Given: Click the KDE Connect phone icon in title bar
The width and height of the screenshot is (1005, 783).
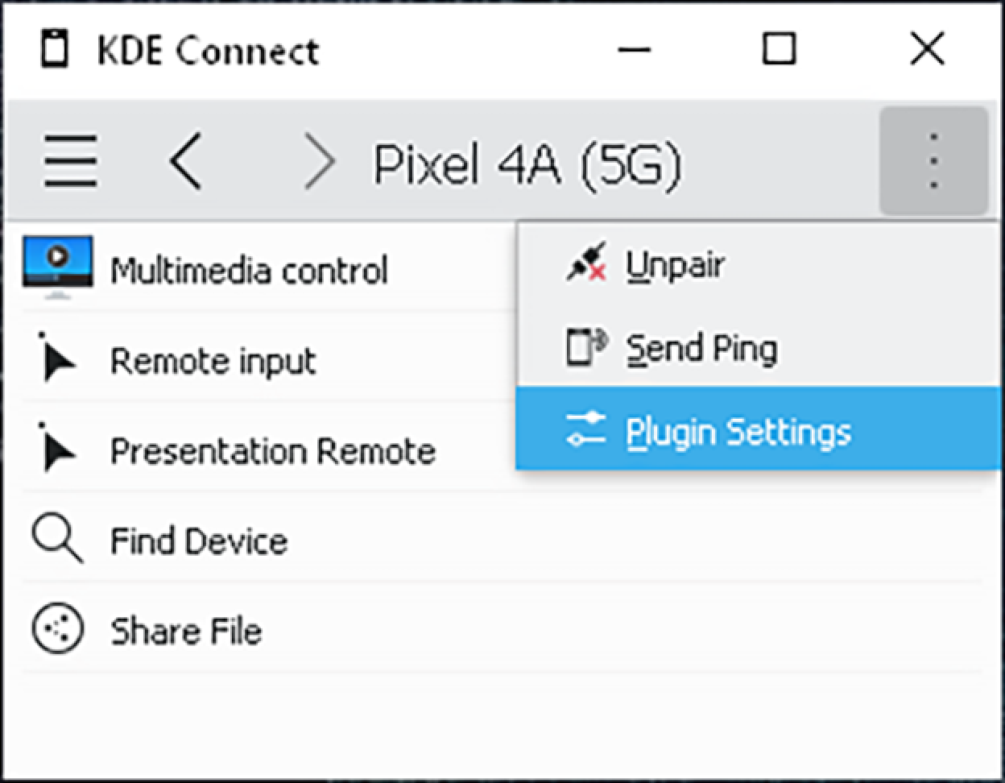Looking at the screenshot, I should point(56,50).
